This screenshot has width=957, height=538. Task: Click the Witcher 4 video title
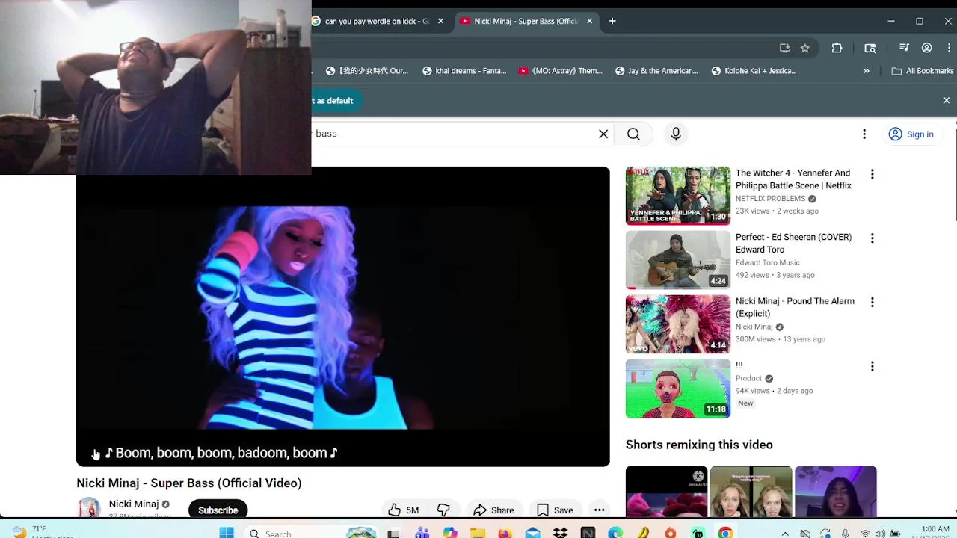coord(793,179)
